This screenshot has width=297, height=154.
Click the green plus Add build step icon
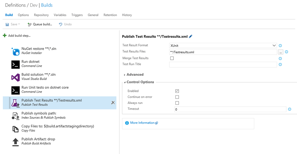tap(5, 35)
